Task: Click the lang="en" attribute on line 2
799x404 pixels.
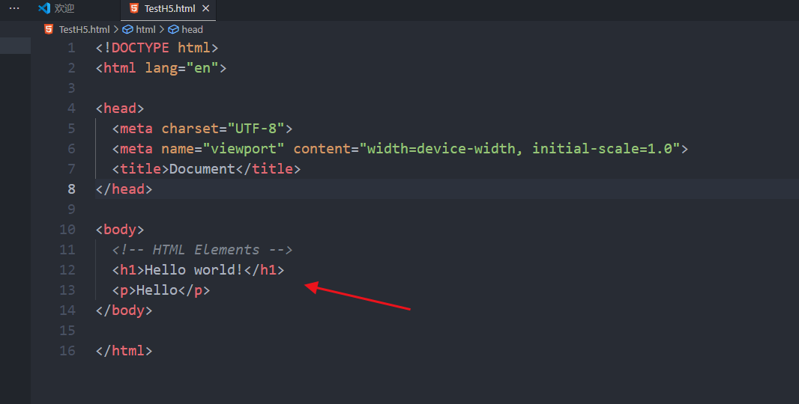Action: [x=181, y=68]
